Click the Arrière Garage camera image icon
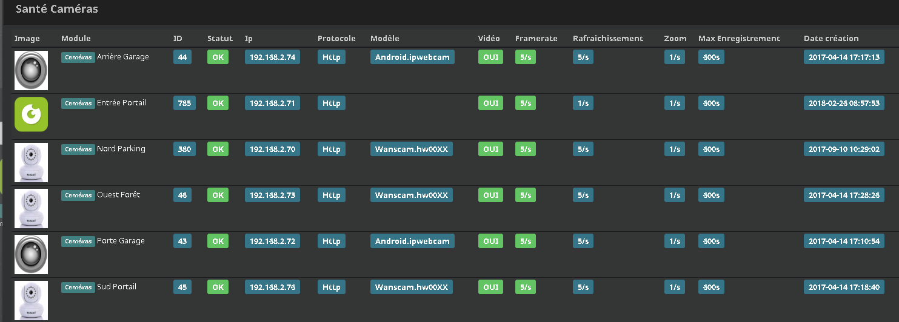The height and width of the screenshot is (322, 899). 31,70
